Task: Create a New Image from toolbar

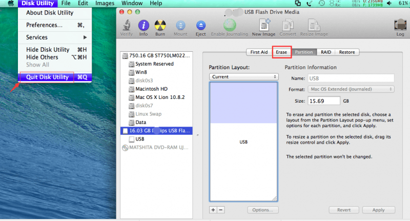Action: 264,25
